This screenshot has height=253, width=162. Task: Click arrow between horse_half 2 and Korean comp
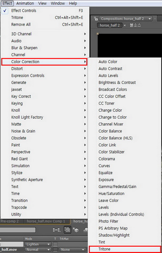click(125, 25)
